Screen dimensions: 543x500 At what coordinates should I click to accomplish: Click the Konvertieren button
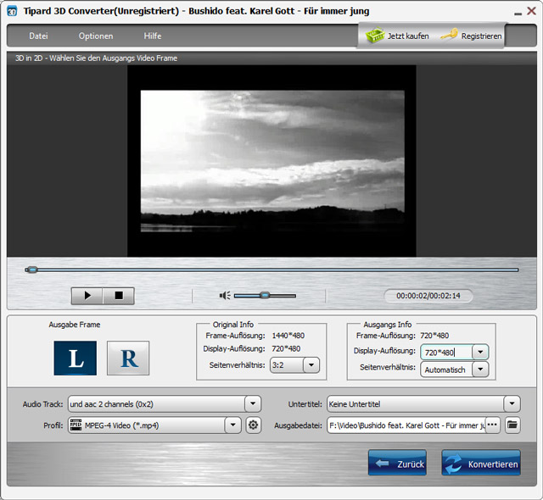481,463
